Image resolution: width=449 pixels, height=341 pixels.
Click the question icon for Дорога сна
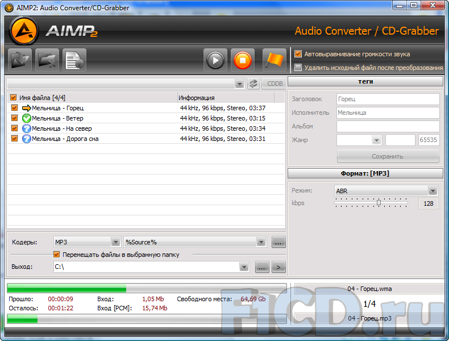click(x=27, y=139)
